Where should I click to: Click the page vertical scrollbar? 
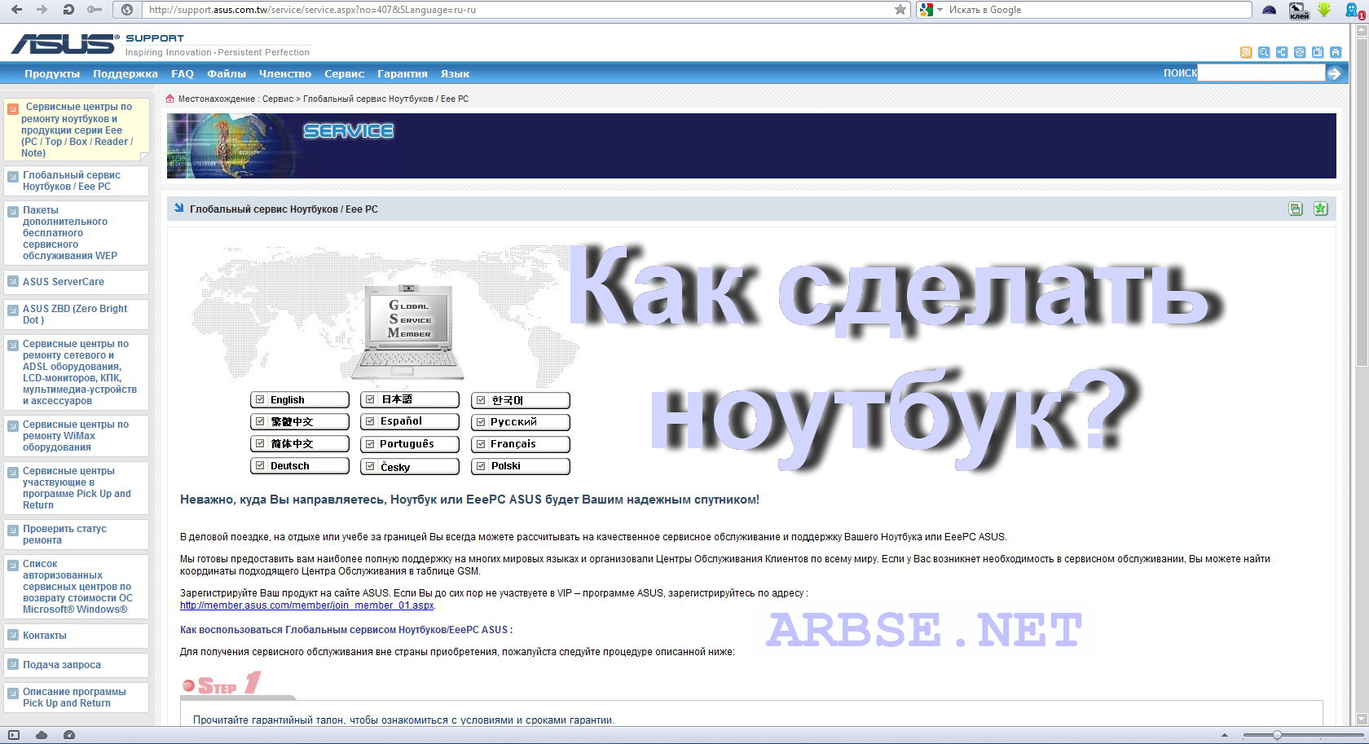[1361, 375]
